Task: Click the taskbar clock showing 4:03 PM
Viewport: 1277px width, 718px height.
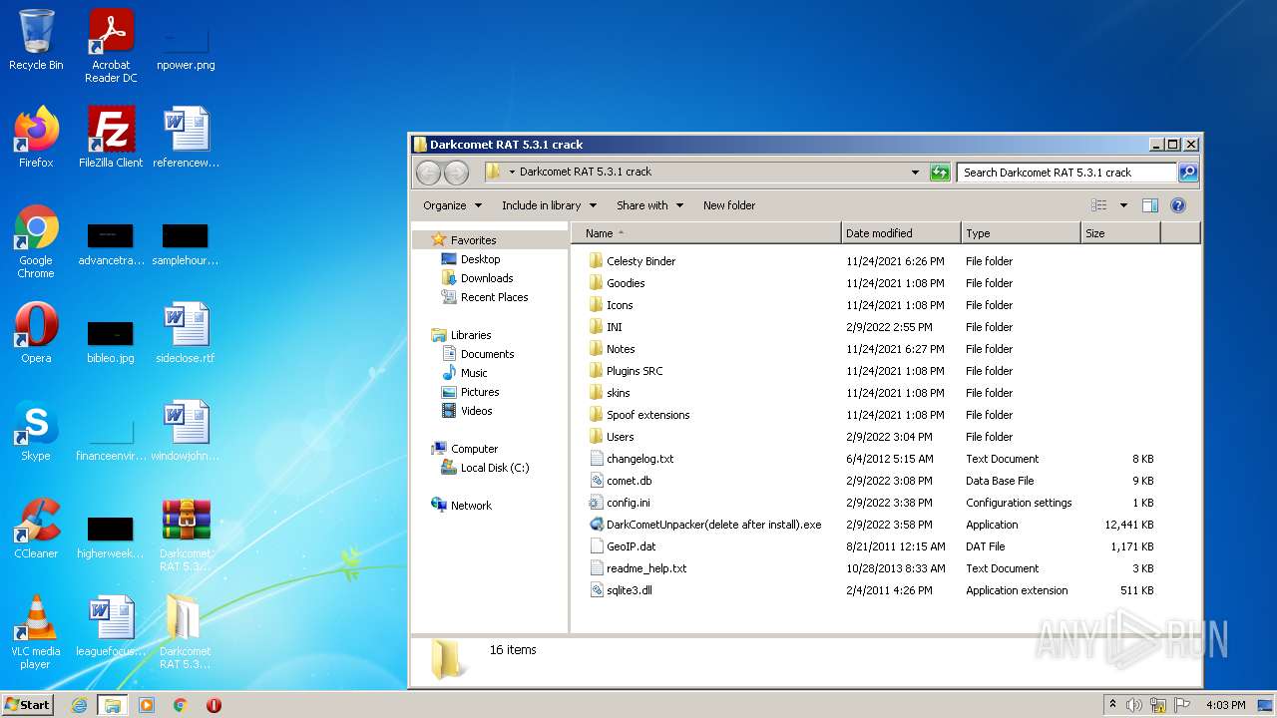Action: coord(1224,705)
